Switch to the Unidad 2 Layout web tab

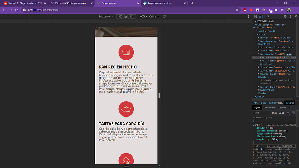(x=25, y=3)
